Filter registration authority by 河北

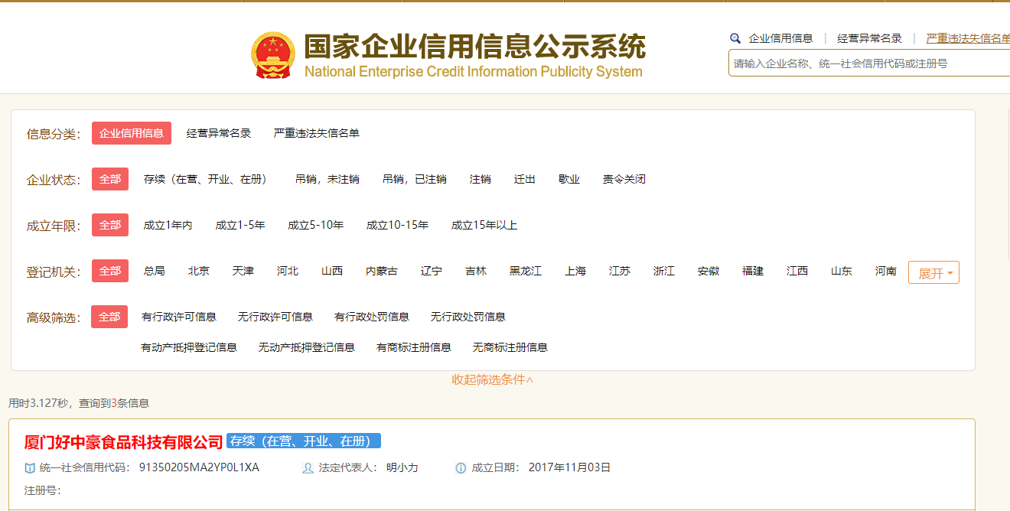tap(288, 271)
